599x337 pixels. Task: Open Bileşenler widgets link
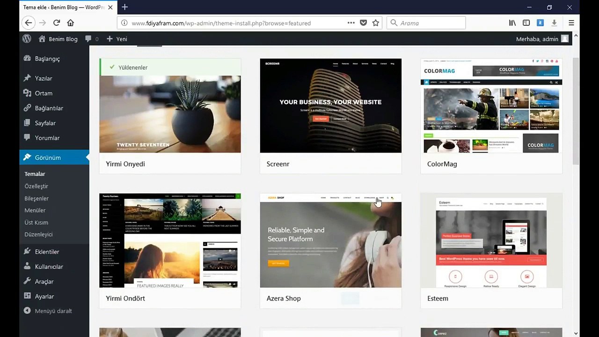[37, 198]
